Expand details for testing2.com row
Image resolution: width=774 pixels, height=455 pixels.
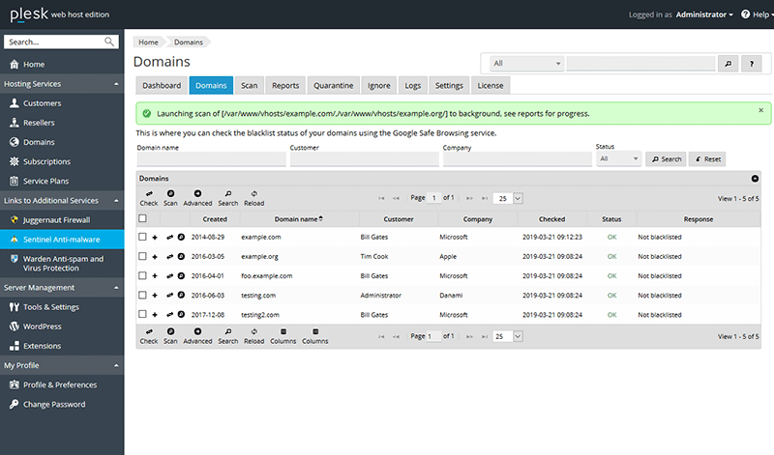[x=155, y=315]
